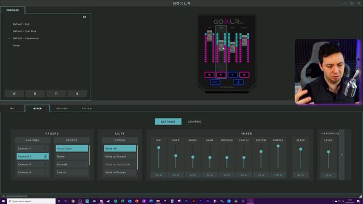Click the Headphone Level slider handle

(328, 152)
